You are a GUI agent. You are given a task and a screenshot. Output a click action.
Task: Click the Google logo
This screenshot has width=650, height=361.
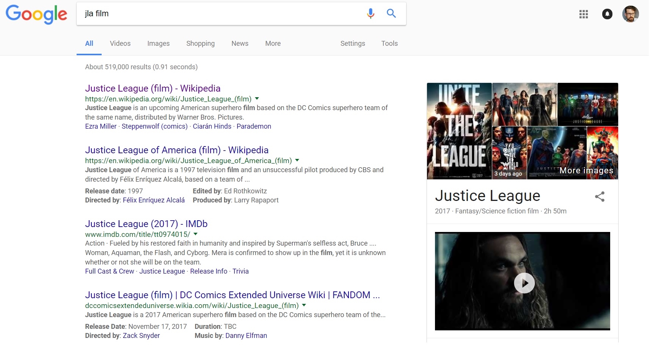[x=36, y=14]
